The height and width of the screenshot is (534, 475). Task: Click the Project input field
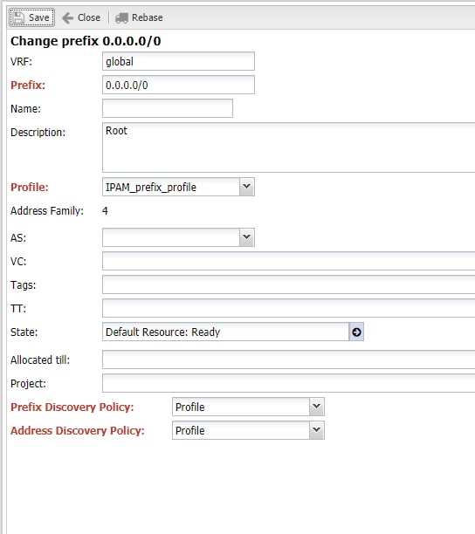(x=289, y=383)
